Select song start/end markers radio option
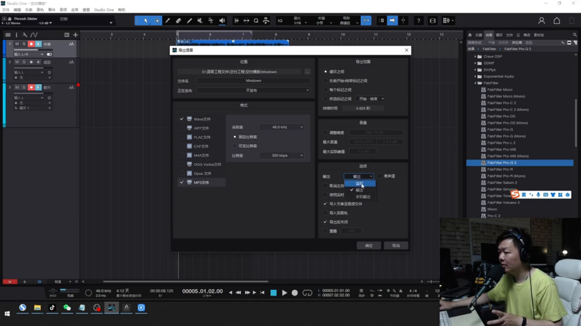Screen dimensions: 581x326 click(326, 80)
